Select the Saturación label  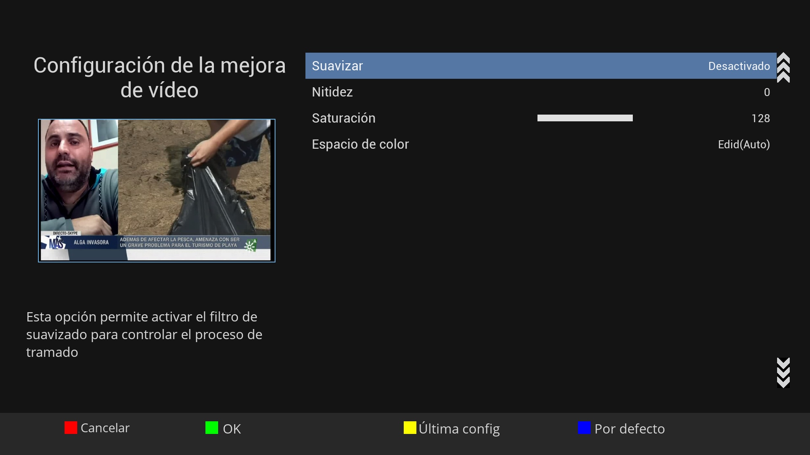coord(343,118)
